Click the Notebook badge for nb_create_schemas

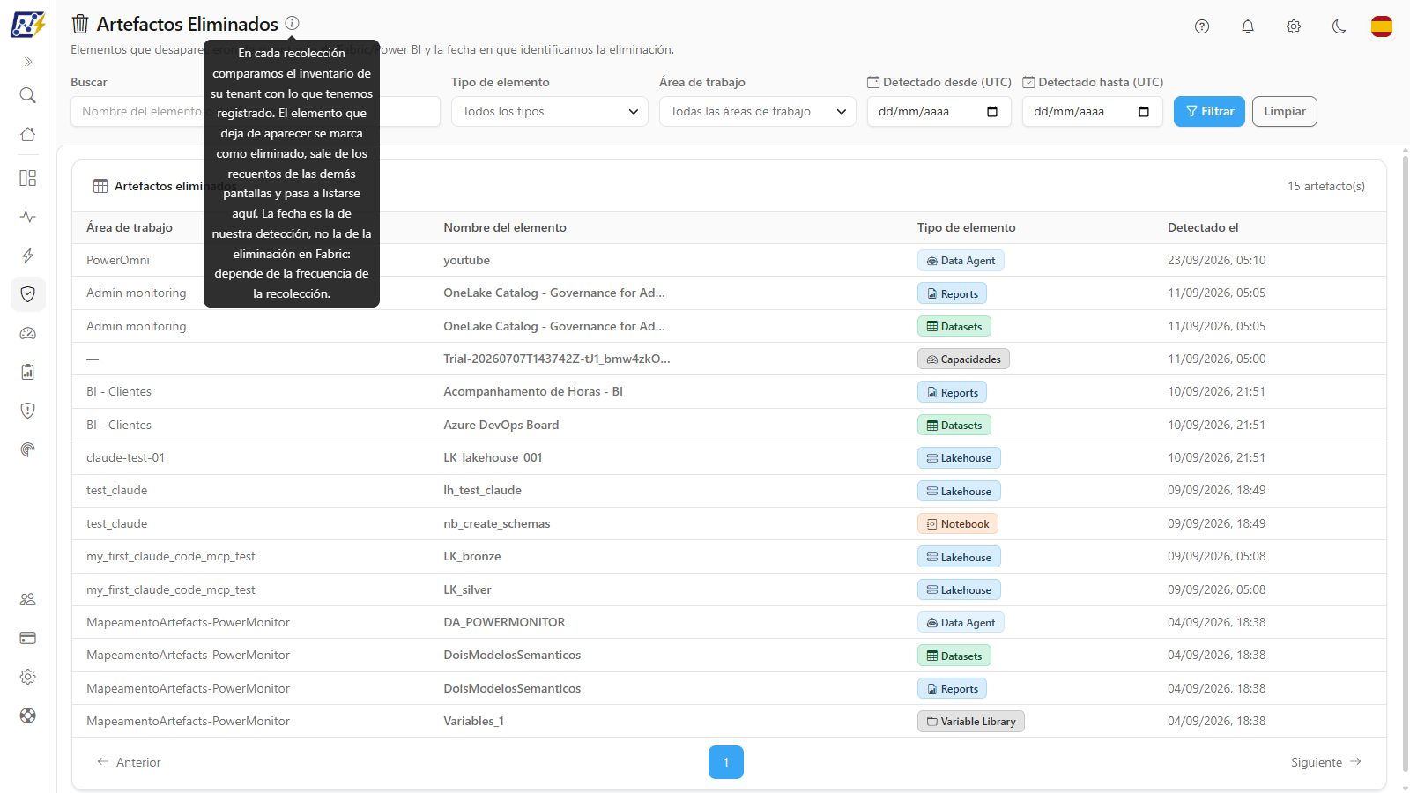click(958, 524)
